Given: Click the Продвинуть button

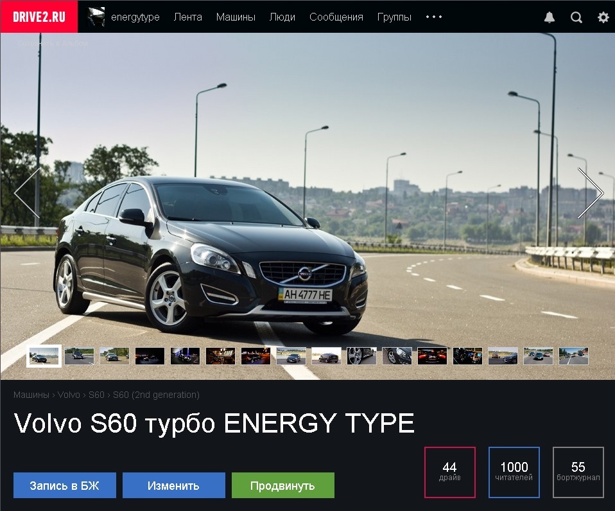Looking at the screenshot, I should tap(283, 485).
